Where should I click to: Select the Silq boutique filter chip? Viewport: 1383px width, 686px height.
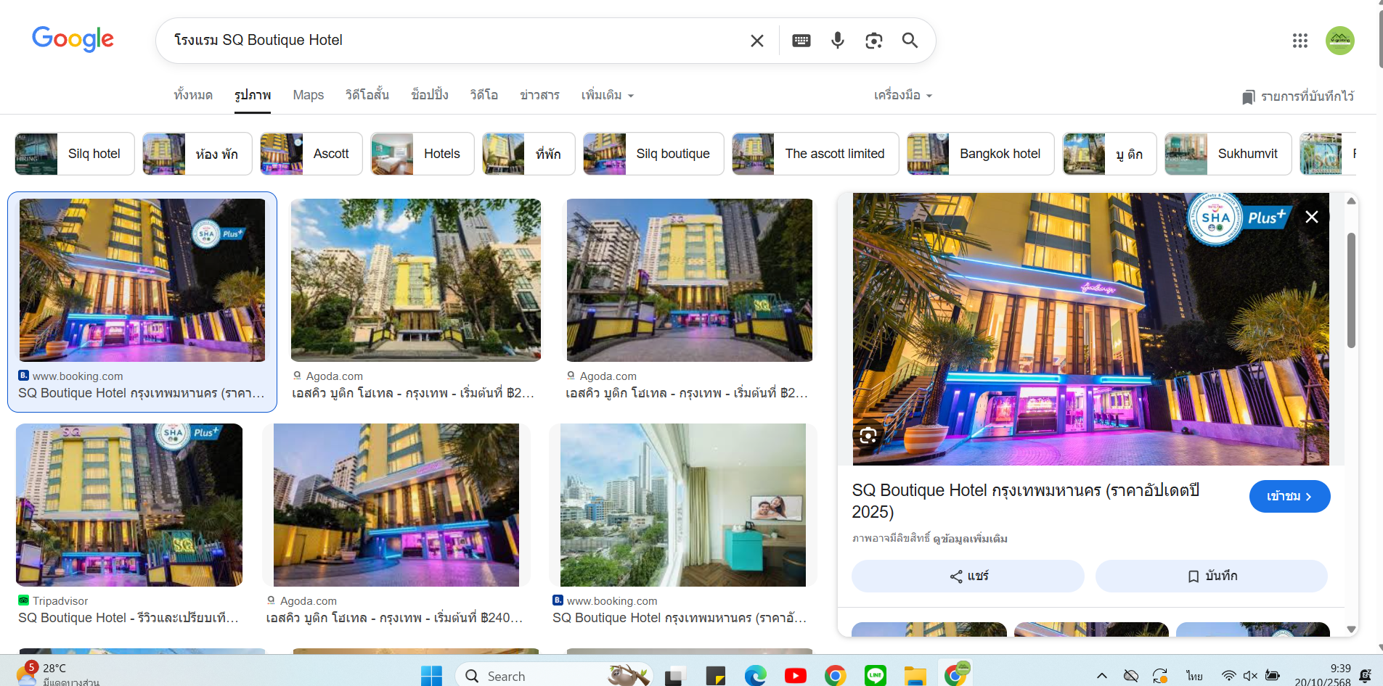click(653, 154)
